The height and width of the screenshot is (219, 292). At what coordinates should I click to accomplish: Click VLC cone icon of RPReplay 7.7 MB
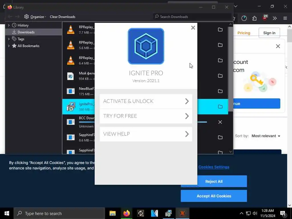click(x=71, y=30)
